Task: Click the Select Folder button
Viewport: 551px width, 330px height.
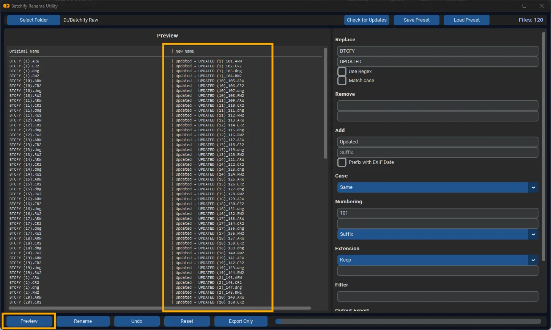Action: [33, 20]
